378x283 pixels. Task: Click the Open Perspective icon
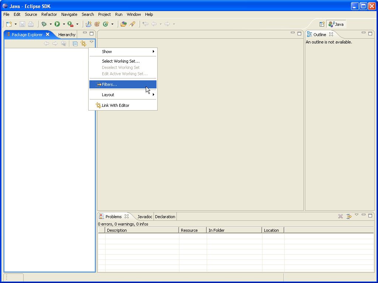coord(322,24)
